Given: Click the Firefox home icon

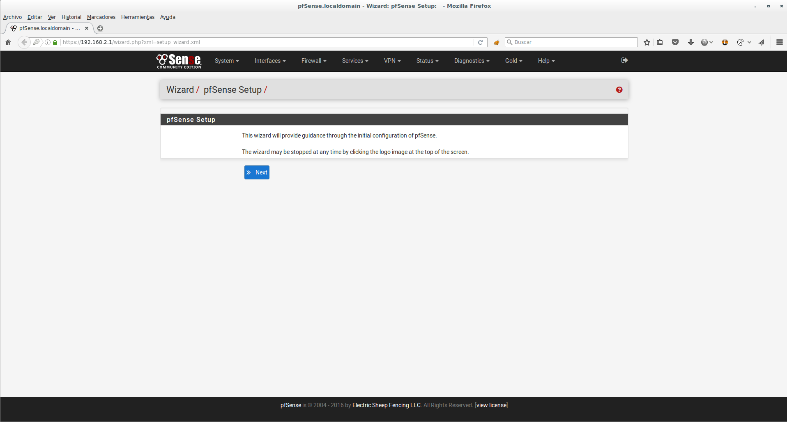Looking at the screenshot, I should pos(8,42).
